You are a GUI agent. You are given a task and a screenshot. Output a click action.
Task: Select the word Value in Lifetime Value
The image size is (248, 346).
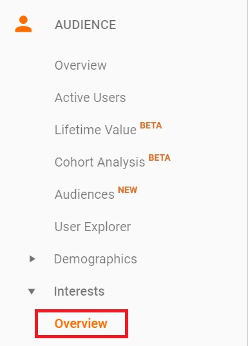click(x=120, y=130)
